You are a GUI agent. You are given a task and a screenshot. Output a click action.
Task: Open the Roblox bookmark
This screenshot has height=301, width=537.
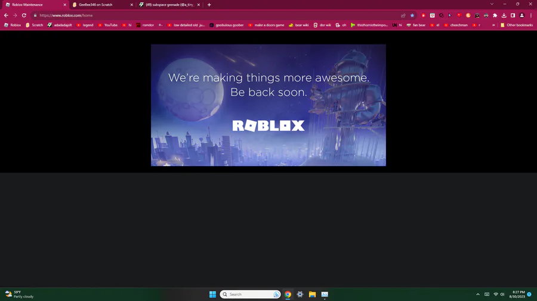click(x=13, y=25)
